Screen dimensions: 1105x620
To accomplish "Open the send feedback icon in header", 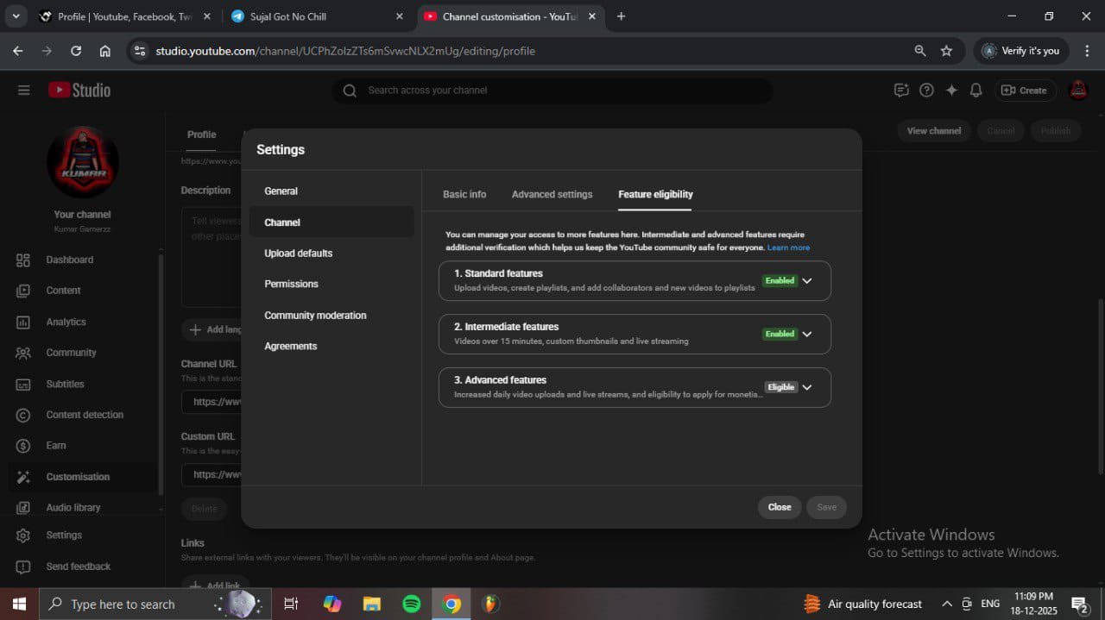I will pos(901,91).
